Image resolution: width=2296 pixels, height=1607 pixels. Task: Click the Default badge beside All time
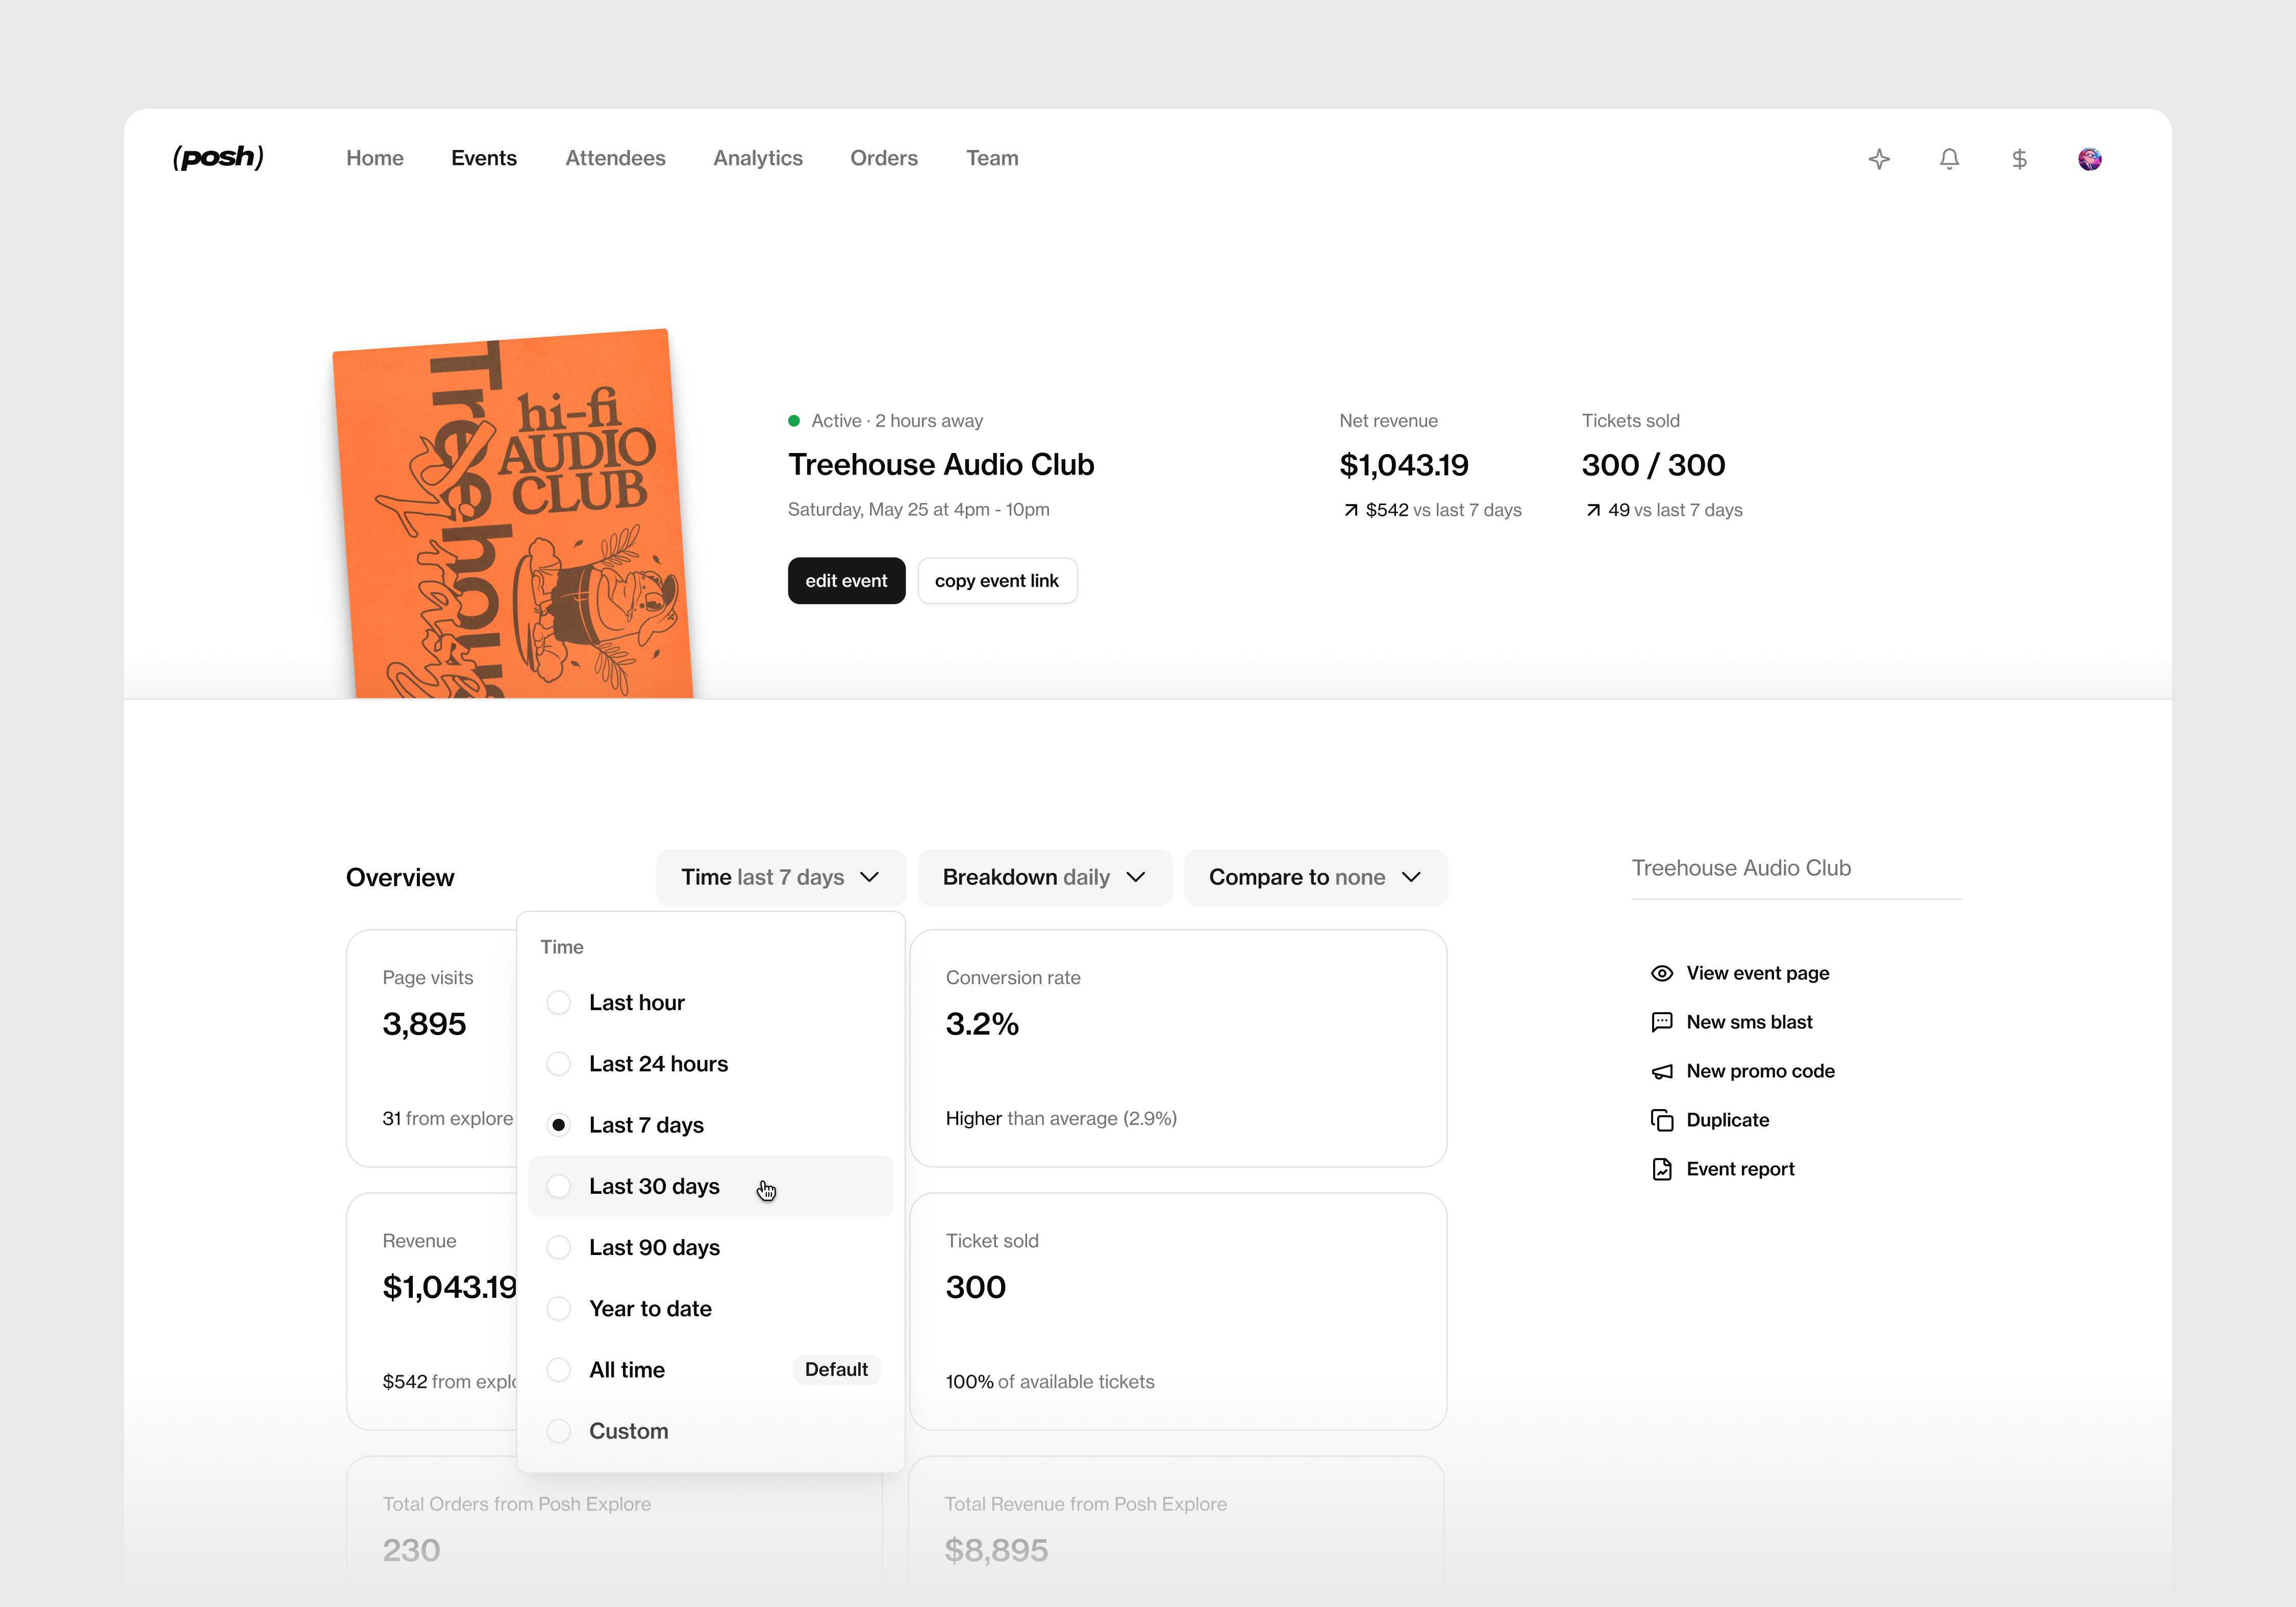836,1370
